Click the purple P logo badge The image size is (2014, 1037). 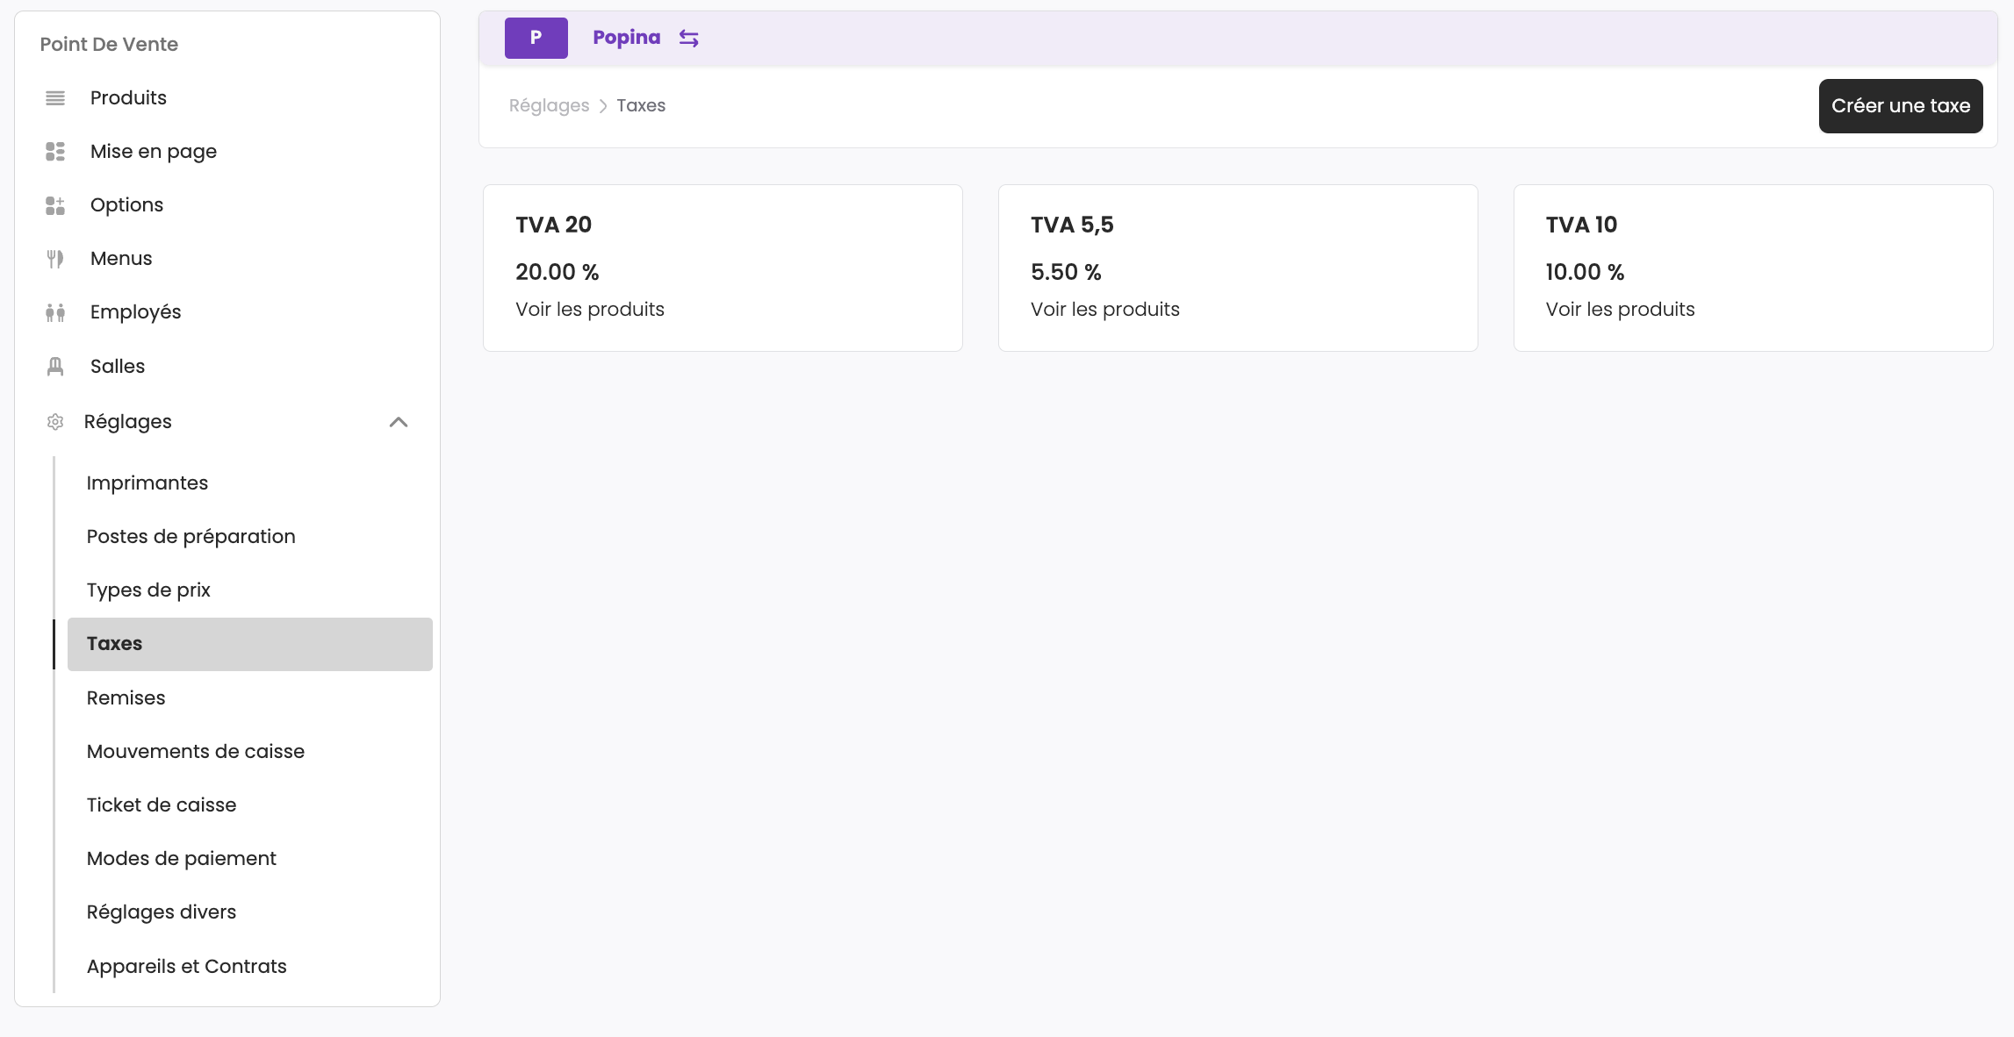(x=536, y=38)
